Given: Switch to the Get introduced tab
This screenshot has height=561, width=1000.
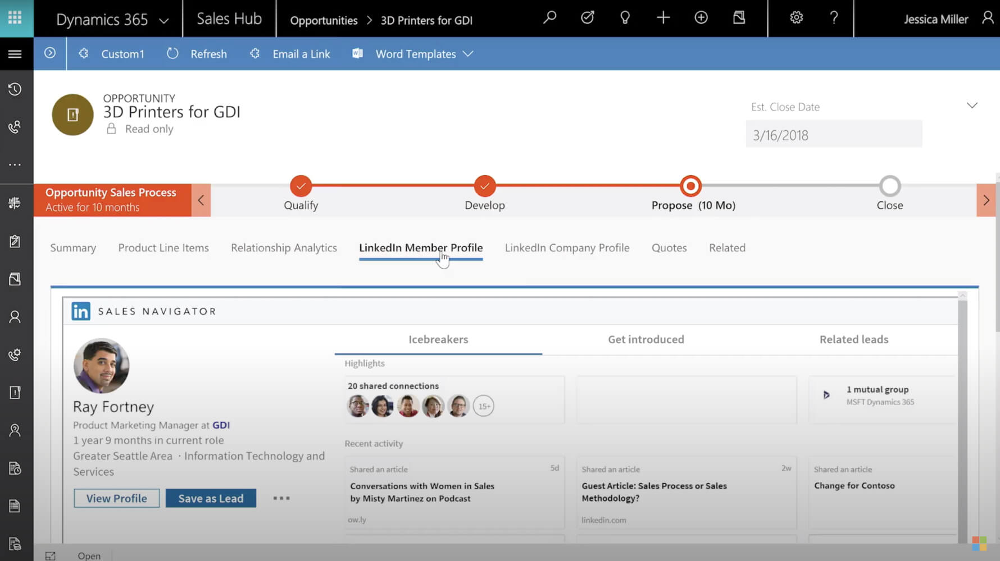Looking at the screenshot, I should pos(646,339).
